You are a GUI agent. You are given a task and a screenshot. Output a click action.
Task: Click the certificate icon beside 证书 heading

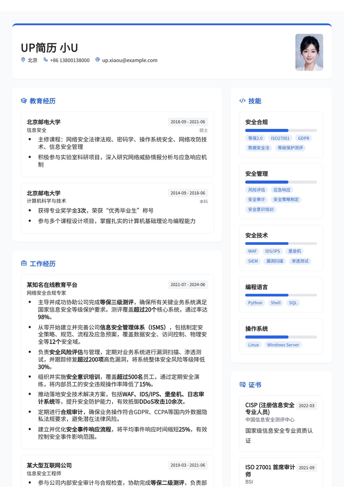pos(242,384)
